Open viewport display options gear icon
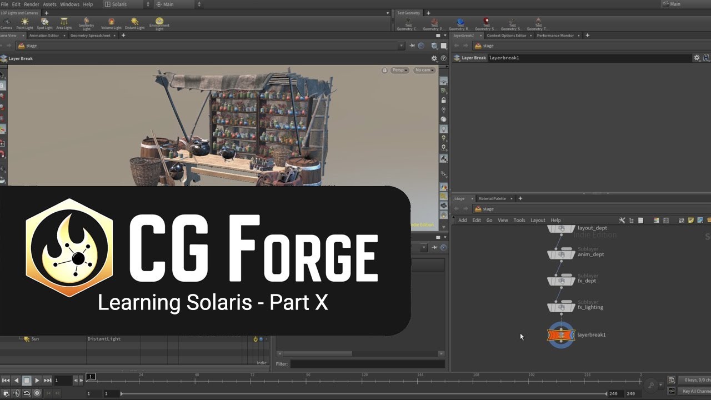This screenshot has height=400, width=711. click(434, 58)
